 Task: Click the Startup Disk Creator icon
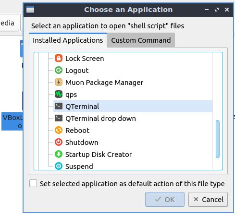click(59, 155)
